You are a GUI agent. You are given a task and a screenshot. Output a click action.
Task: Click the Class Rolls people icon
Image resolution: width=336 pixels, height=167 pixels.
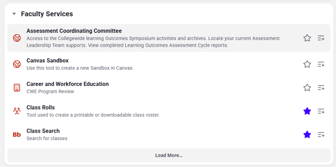pos(17,111)
